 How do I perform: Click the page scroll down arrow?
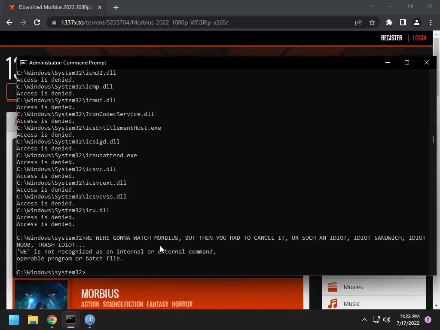point(436,306)
